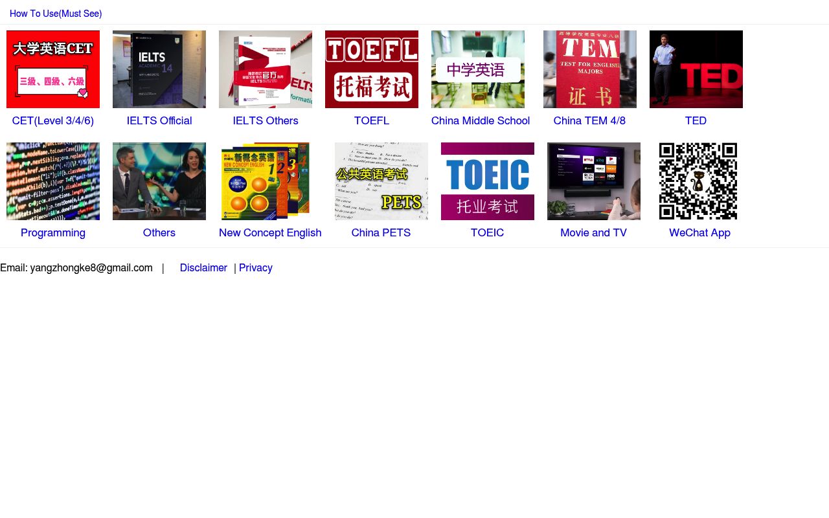The height and width of the screenshot is (518, 829).
Task: Go to IELTS Others text link
Action: click(x=266, y=120)
